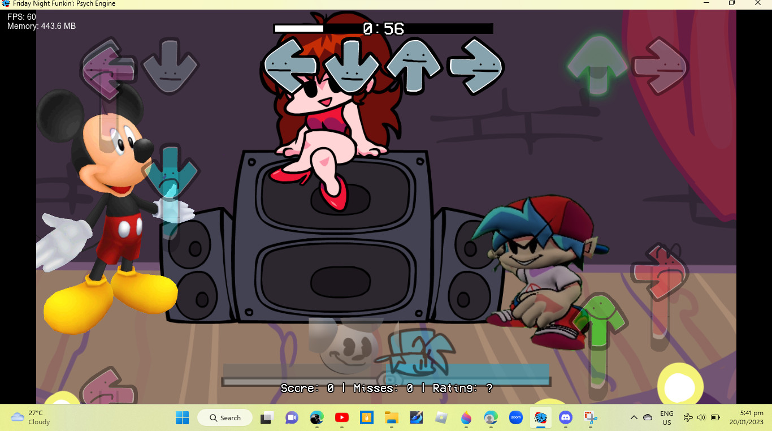Screen dimensions: 772x431
Task: Open Task View from the taskbar
Action: (267, 418)
